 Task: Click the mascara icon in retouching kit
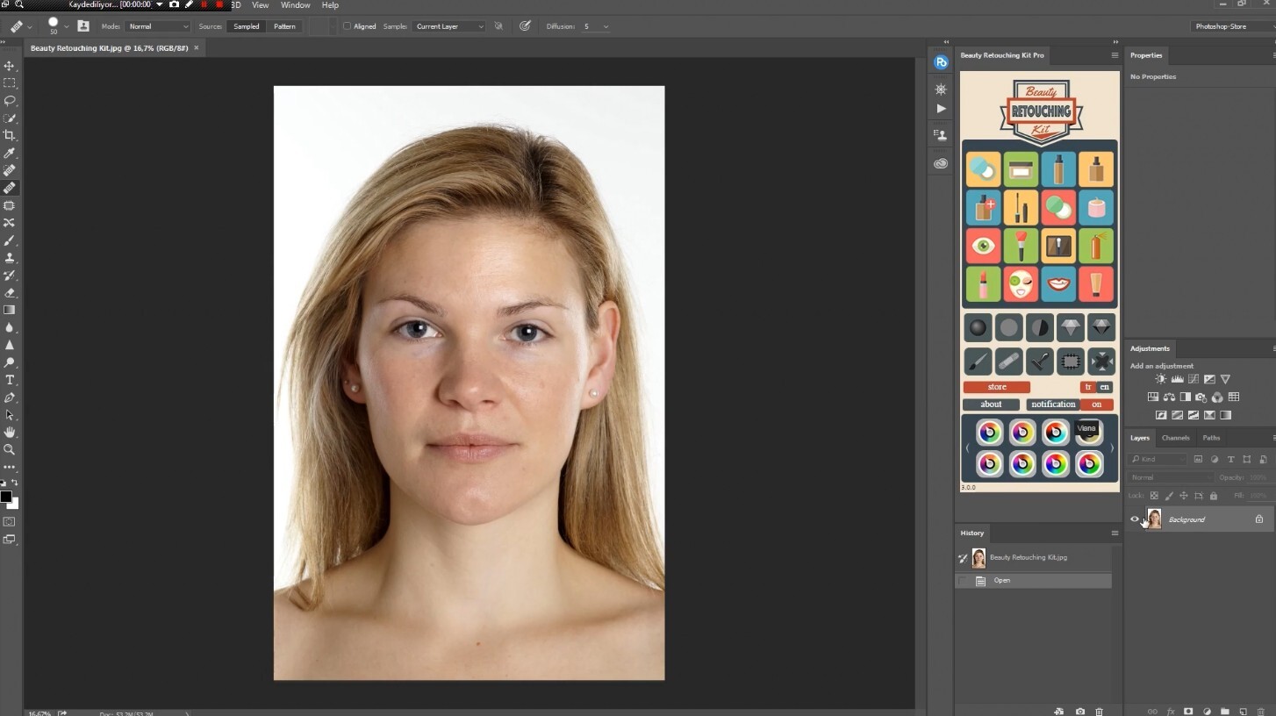[1021, 208]
